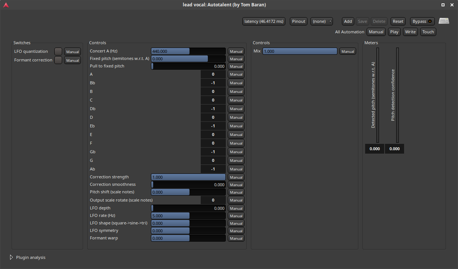The width and height of the screenshot is (458, 269).
Task: Click the Pull to fixed pitch slider
Action: (x=188, y=66)
